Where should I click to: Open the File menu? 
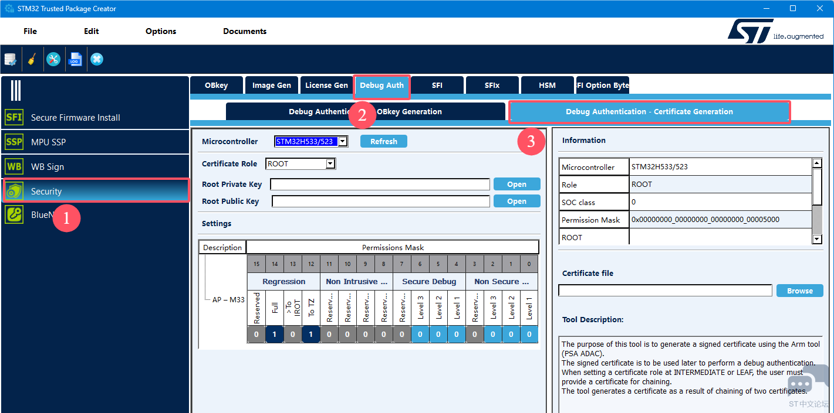click(x=30, y=31)
